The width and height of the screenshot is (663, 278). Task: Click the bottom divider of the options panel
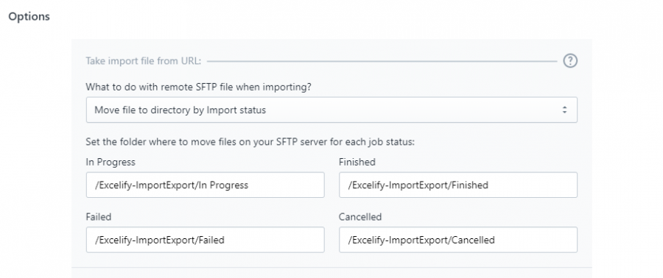click(x=331, y=267)
